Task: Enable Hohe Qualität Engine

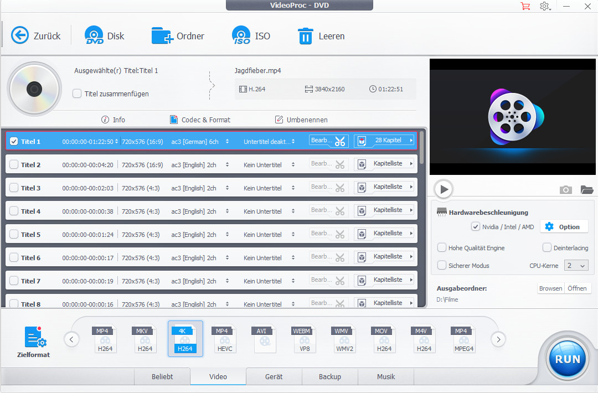Action: point(442,248)
